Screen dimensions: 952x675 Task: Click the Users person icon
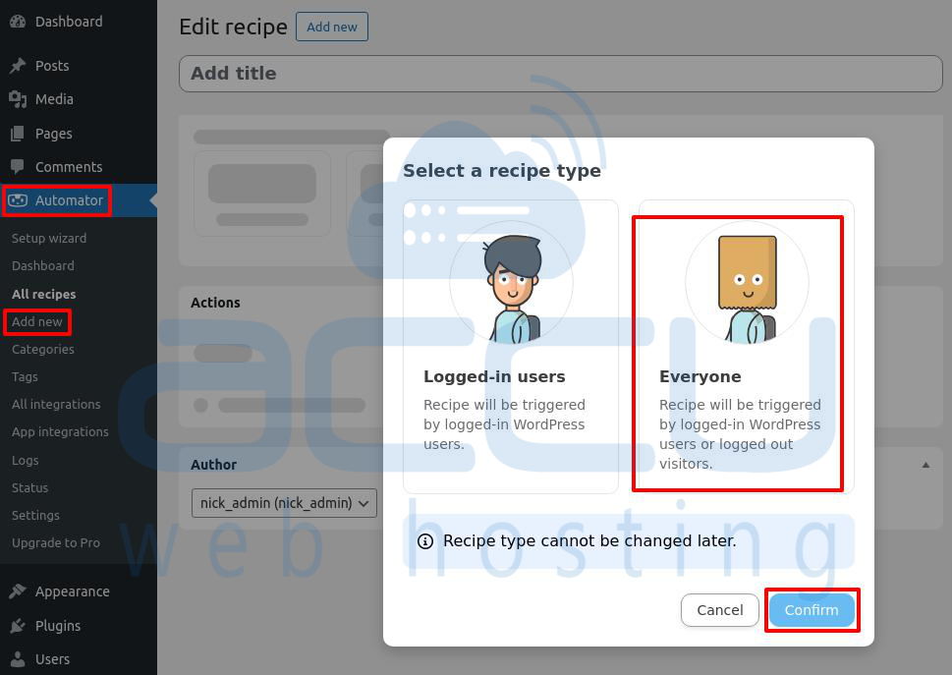(18, 659)
